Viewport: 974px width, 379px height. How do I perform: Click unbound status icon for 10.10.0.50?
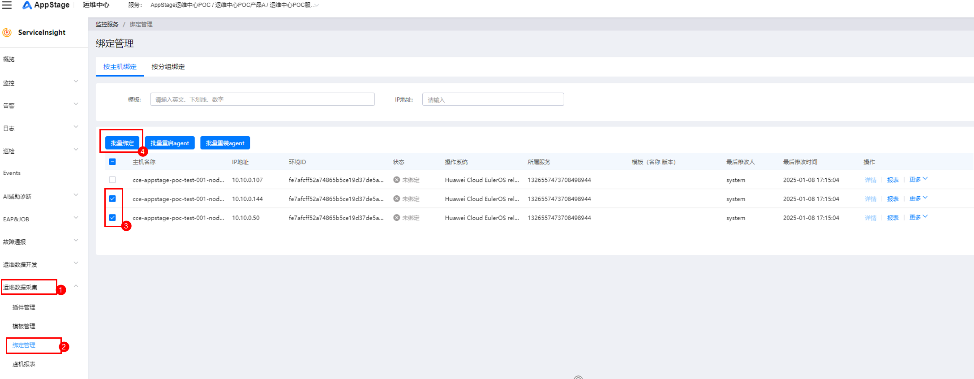(x=396, y=218)
